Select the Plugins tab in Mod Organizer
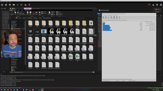The image size is (163, 91). tap(99, 14)
